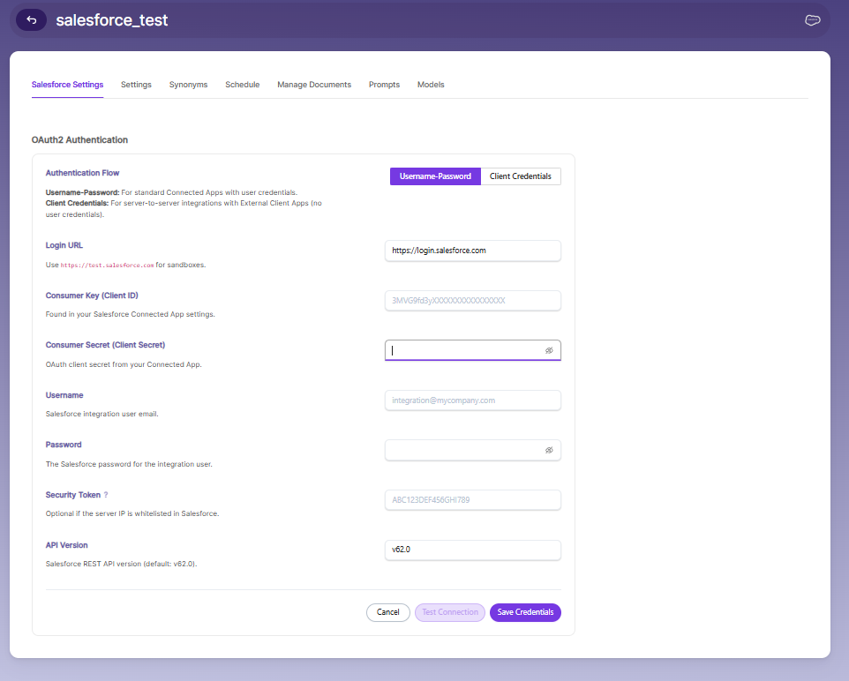Edit the API Version field

pos(473,550)
